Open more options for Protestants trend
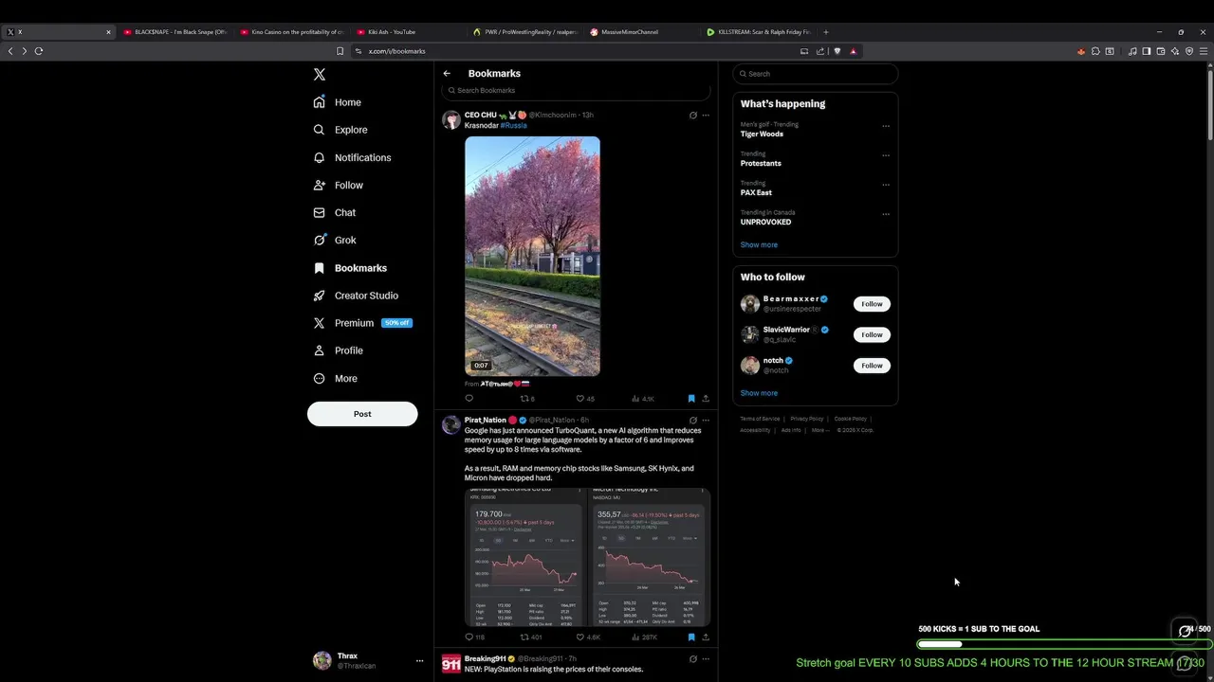 pyautogui.click(x=886, y=155)
